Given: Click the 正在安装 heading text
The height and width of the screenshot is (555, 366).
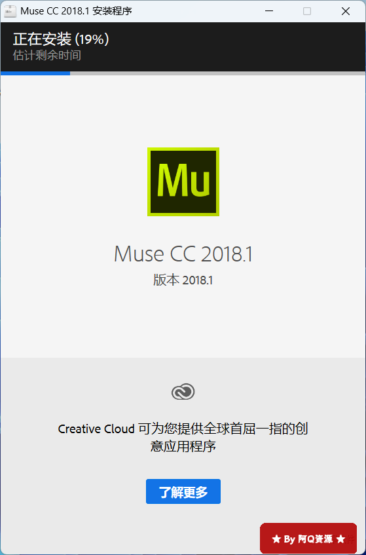Looking at the screenshot, I should 42,39.
